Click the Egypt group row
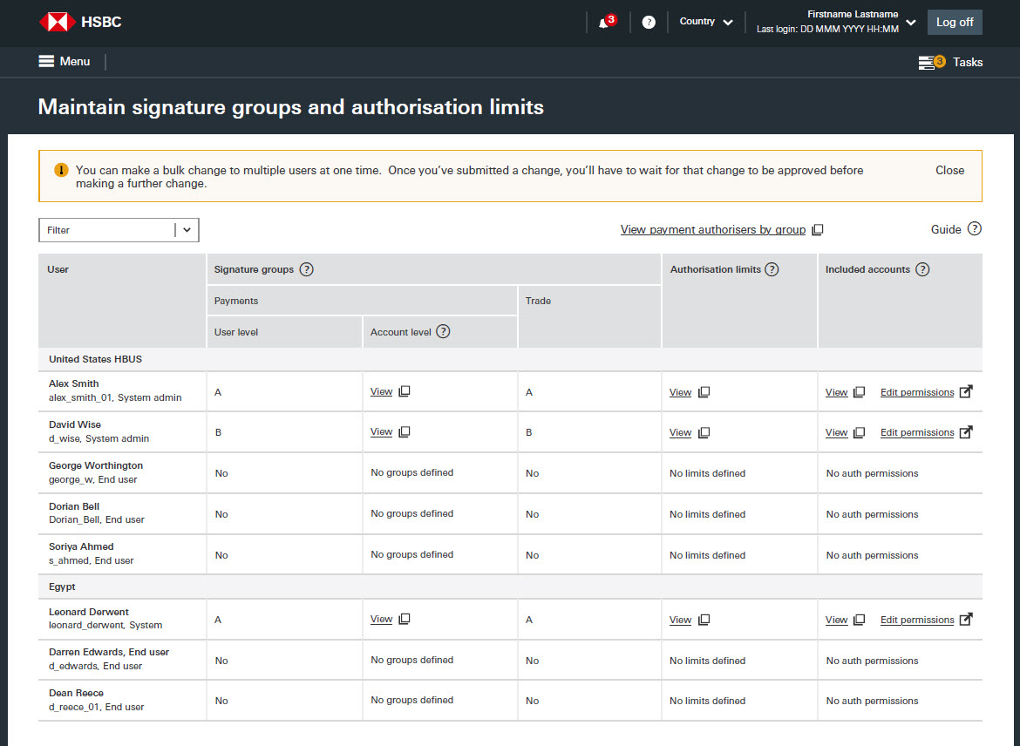 click(x=510, y=587)
